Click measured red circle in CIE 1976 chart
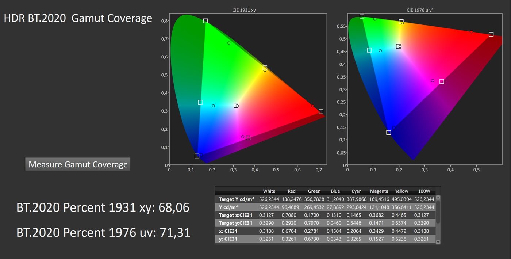The height and width of the screenshot is (259, 511). pos(472,32)
